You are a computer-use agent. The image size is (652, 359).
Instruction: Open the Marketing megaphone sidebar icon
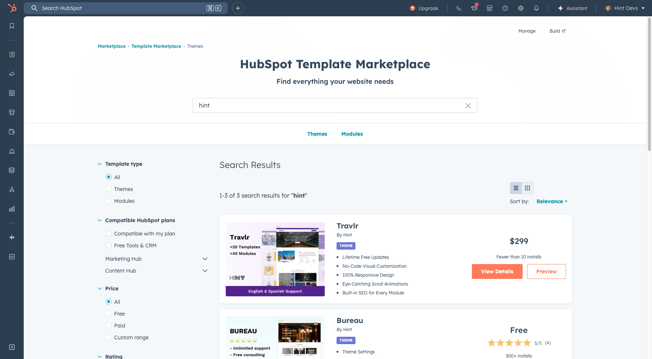pyautogui.click(x=11, y=74)
